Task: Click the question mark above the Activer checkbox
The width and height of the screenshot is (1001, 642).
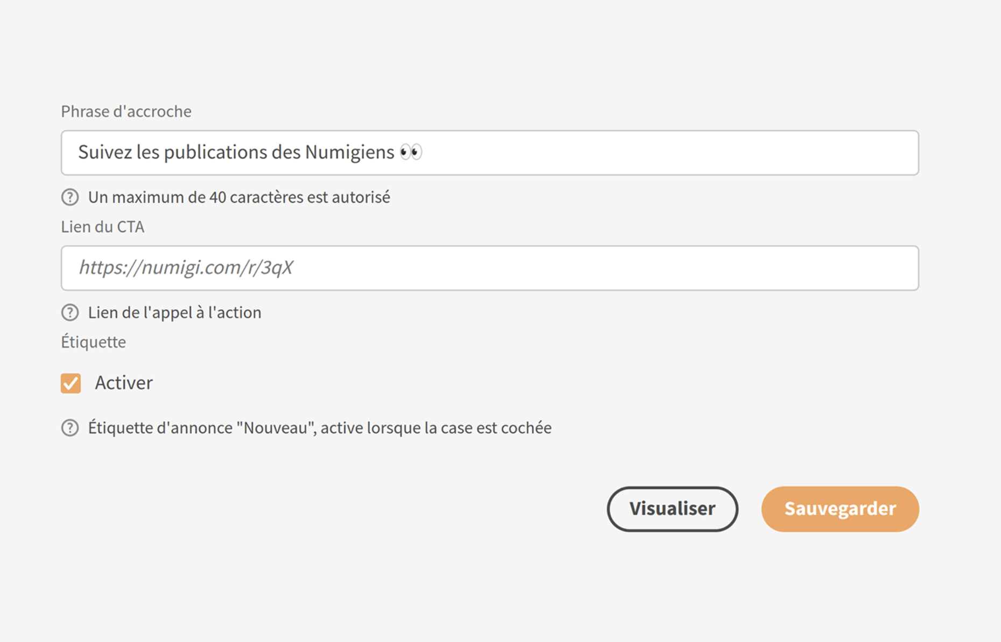Action: point(70,312)
